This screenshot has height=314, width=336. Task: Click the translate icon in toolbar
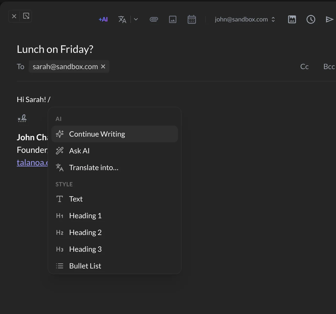[x=122, y=19]
